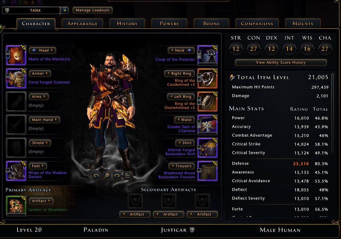The width and height of the screenshot is (341, 239).
Task: Click the Manage Loadouts button
Action: pos(92,10)
